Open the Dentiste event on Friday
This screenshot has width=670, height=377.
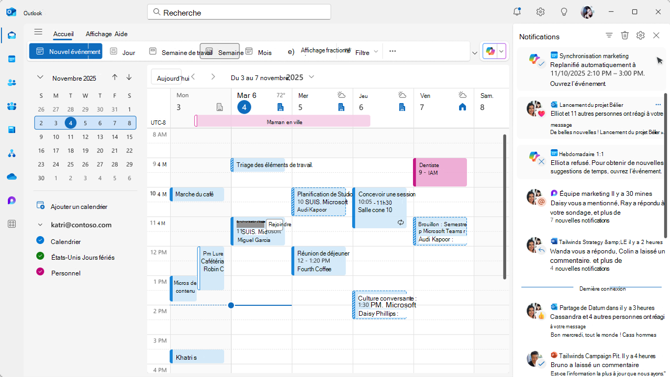(440, 172)
